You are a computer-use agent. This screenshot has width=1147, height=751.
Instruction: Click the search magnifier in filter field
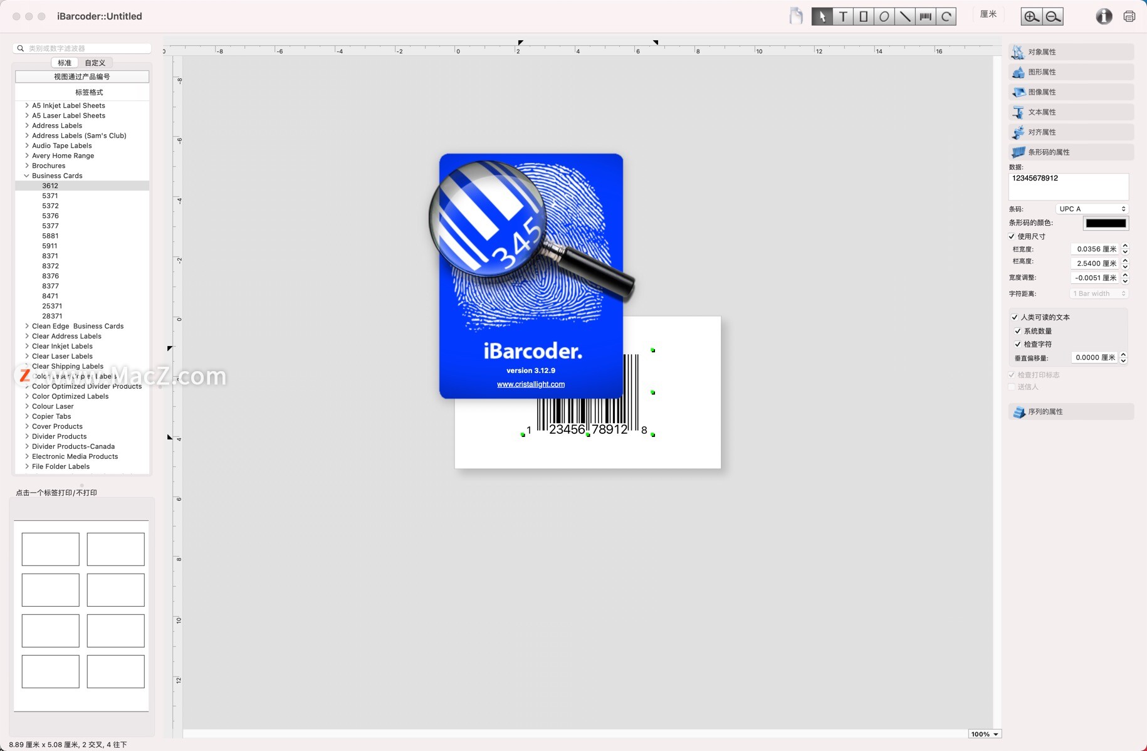pos(21,48)
